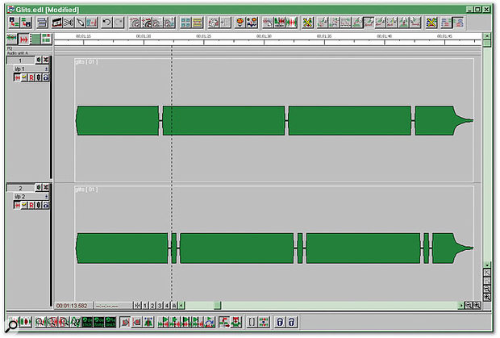Click page button 1 beside timecode
Viewport: 500px width, 338px height.
(x=145, y=306)
